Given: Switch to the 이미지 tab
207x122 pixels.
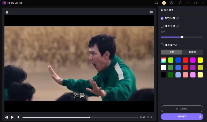Looking at the screenshot, I should point(193,52).
